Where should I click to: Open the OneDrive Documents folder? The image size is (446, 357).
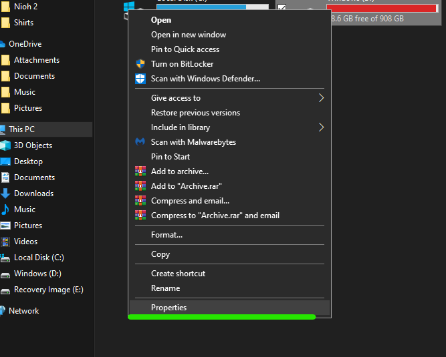(x=34, y=76)
